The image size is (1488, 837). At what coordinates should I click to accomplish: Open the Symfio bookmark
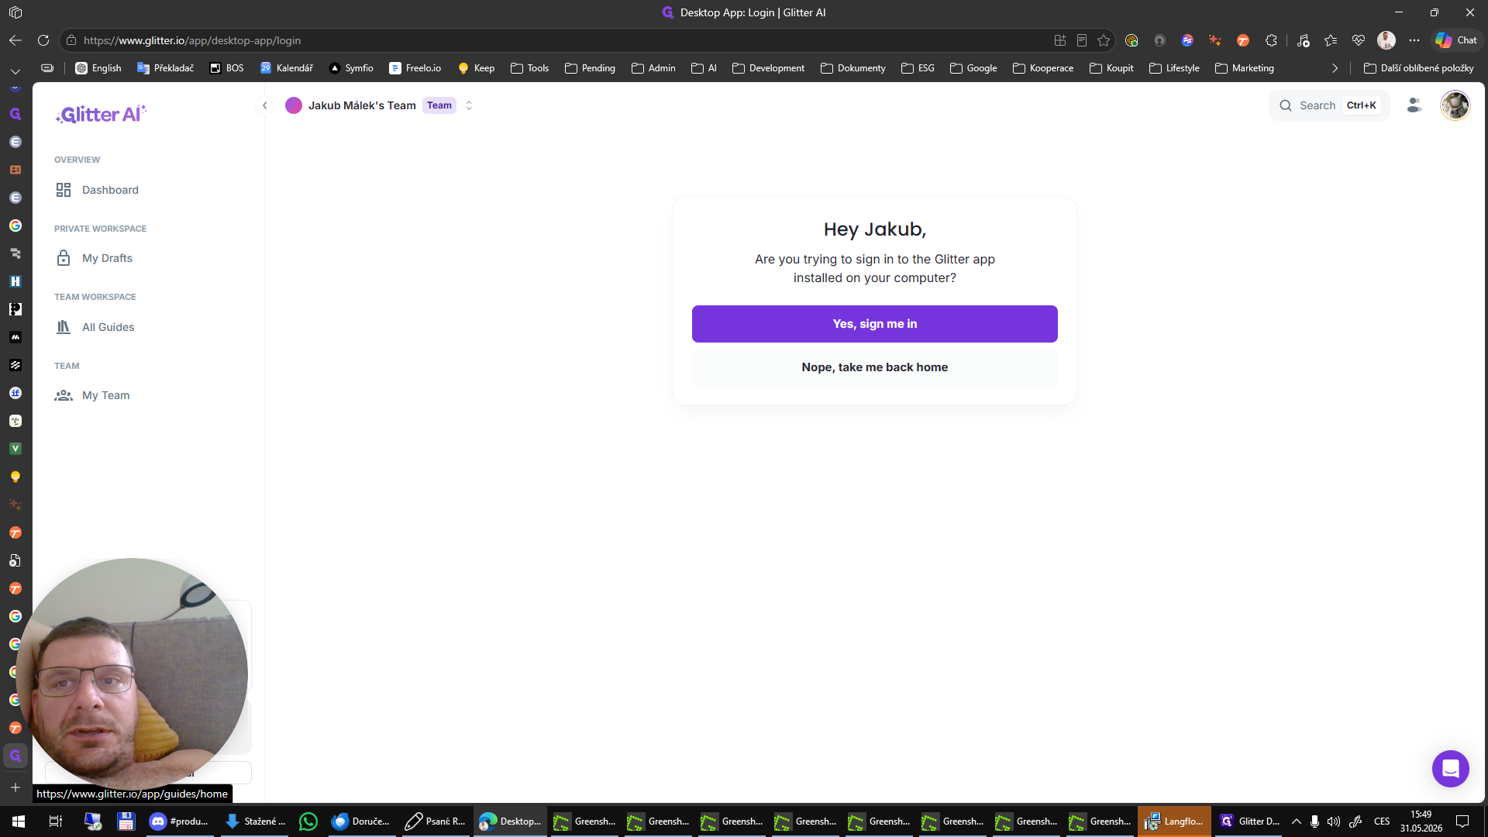pyautogui.click(x=351, y=68)
